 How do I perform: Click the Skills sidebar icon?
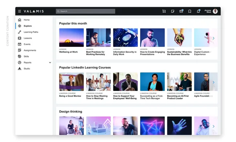20,56
